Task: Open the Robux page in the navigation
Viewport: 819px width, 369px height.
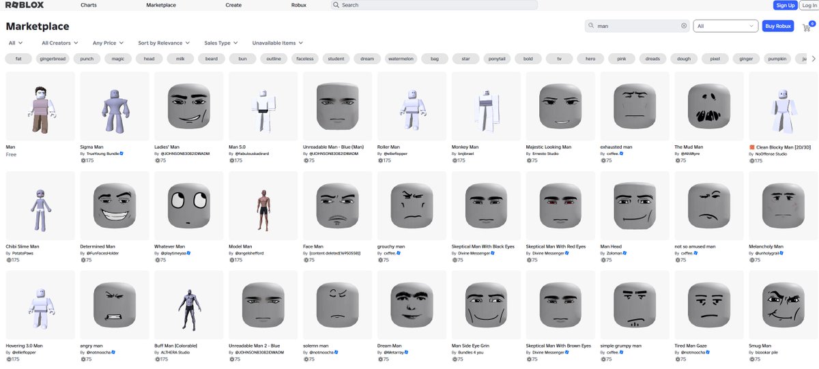Action: [x=299, y=5]
